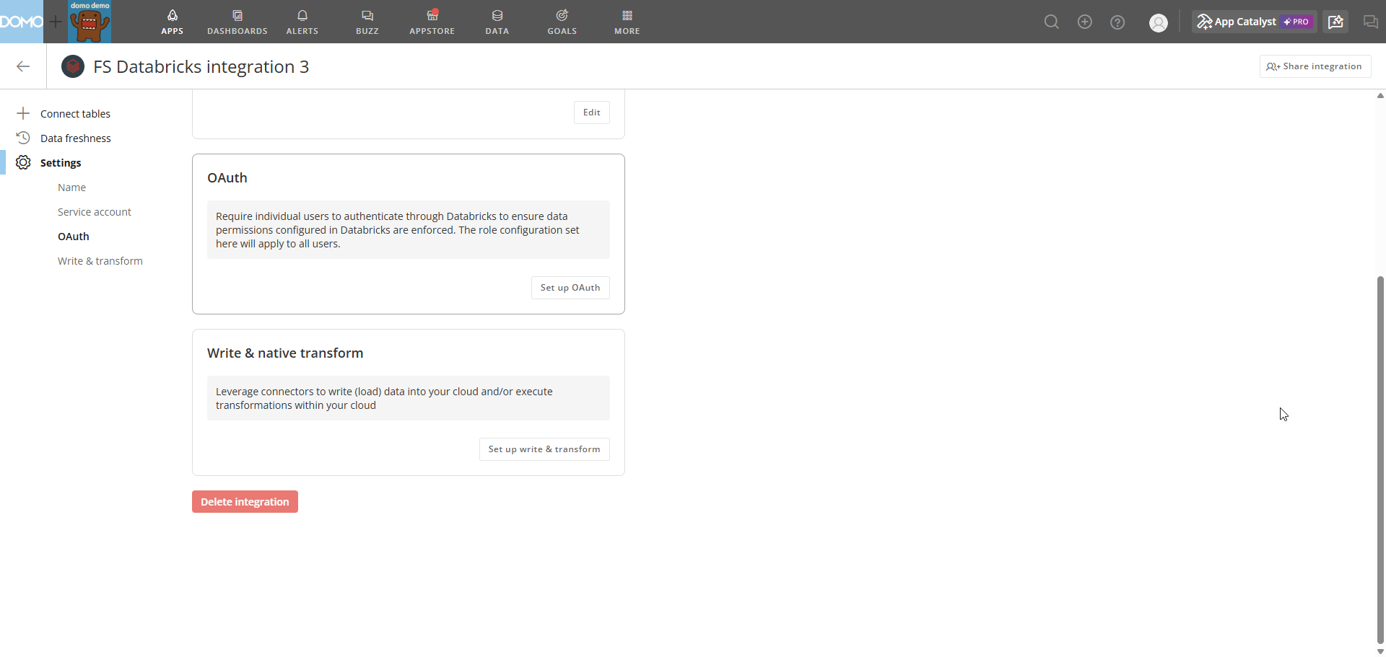Open the Apps rocket icon
The image size is (1386, 657).
[x=172, y=15]
